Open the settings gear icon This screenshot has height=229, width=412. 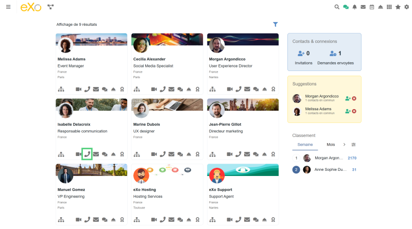click(406, 7)
